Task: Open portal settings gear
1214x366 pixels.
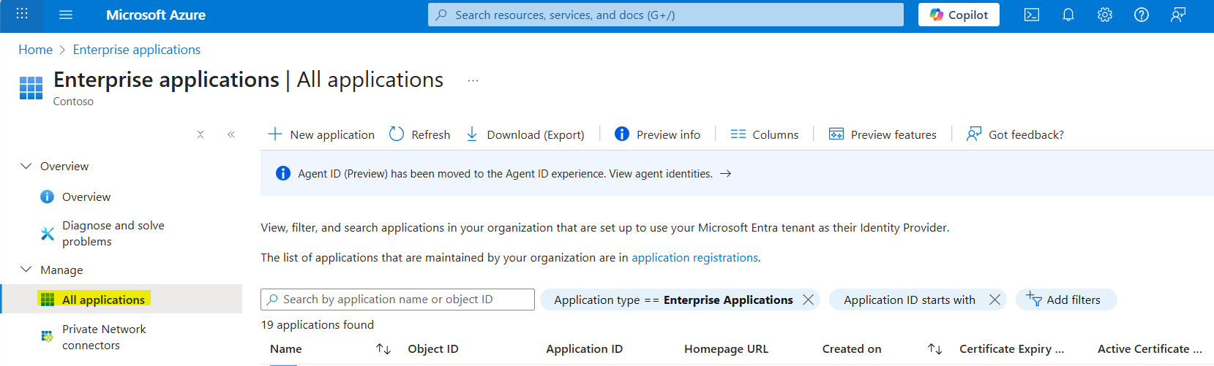Action: [1105, 15]
